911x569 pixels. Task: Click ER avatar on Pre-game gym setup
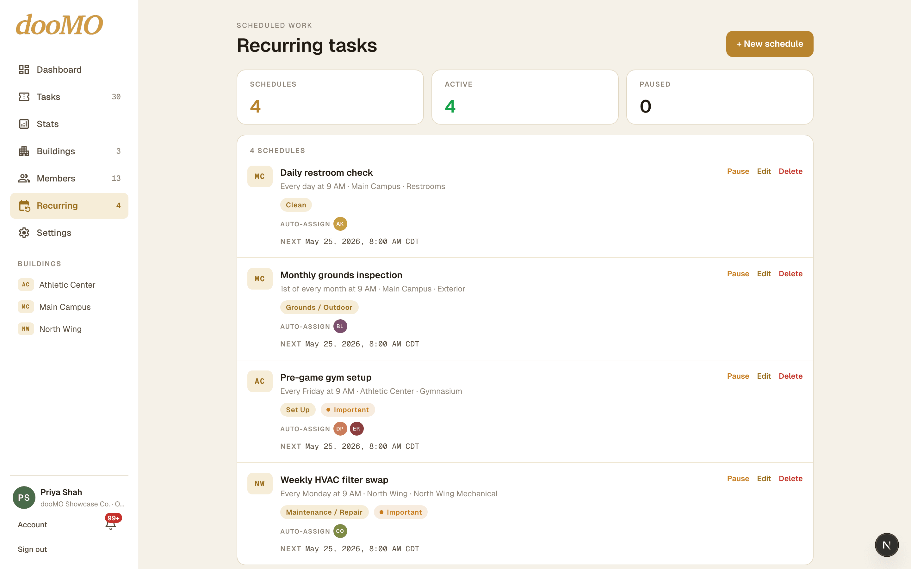tap(356, 429)
